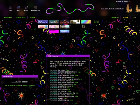Click the pink badge with blue wave circle

[x=43, y=27]
